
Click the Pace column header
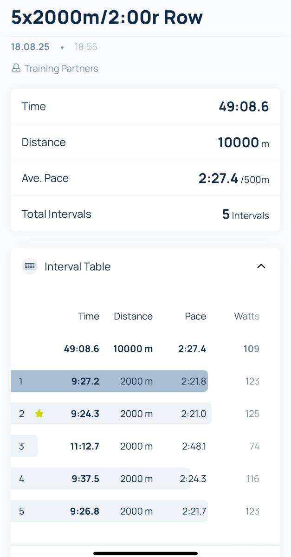[195, 317]
